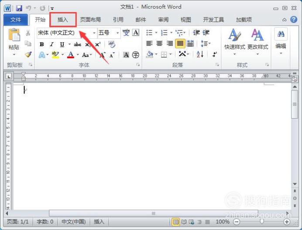The width and height of the screenshot is (302, 230).
Task: Toggle Bold formatting
Action: pyautogui.click(x=41, y=44)
